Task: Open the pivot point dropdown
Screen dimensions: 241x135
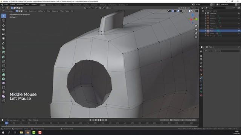Action: click(x=96, y=8)
